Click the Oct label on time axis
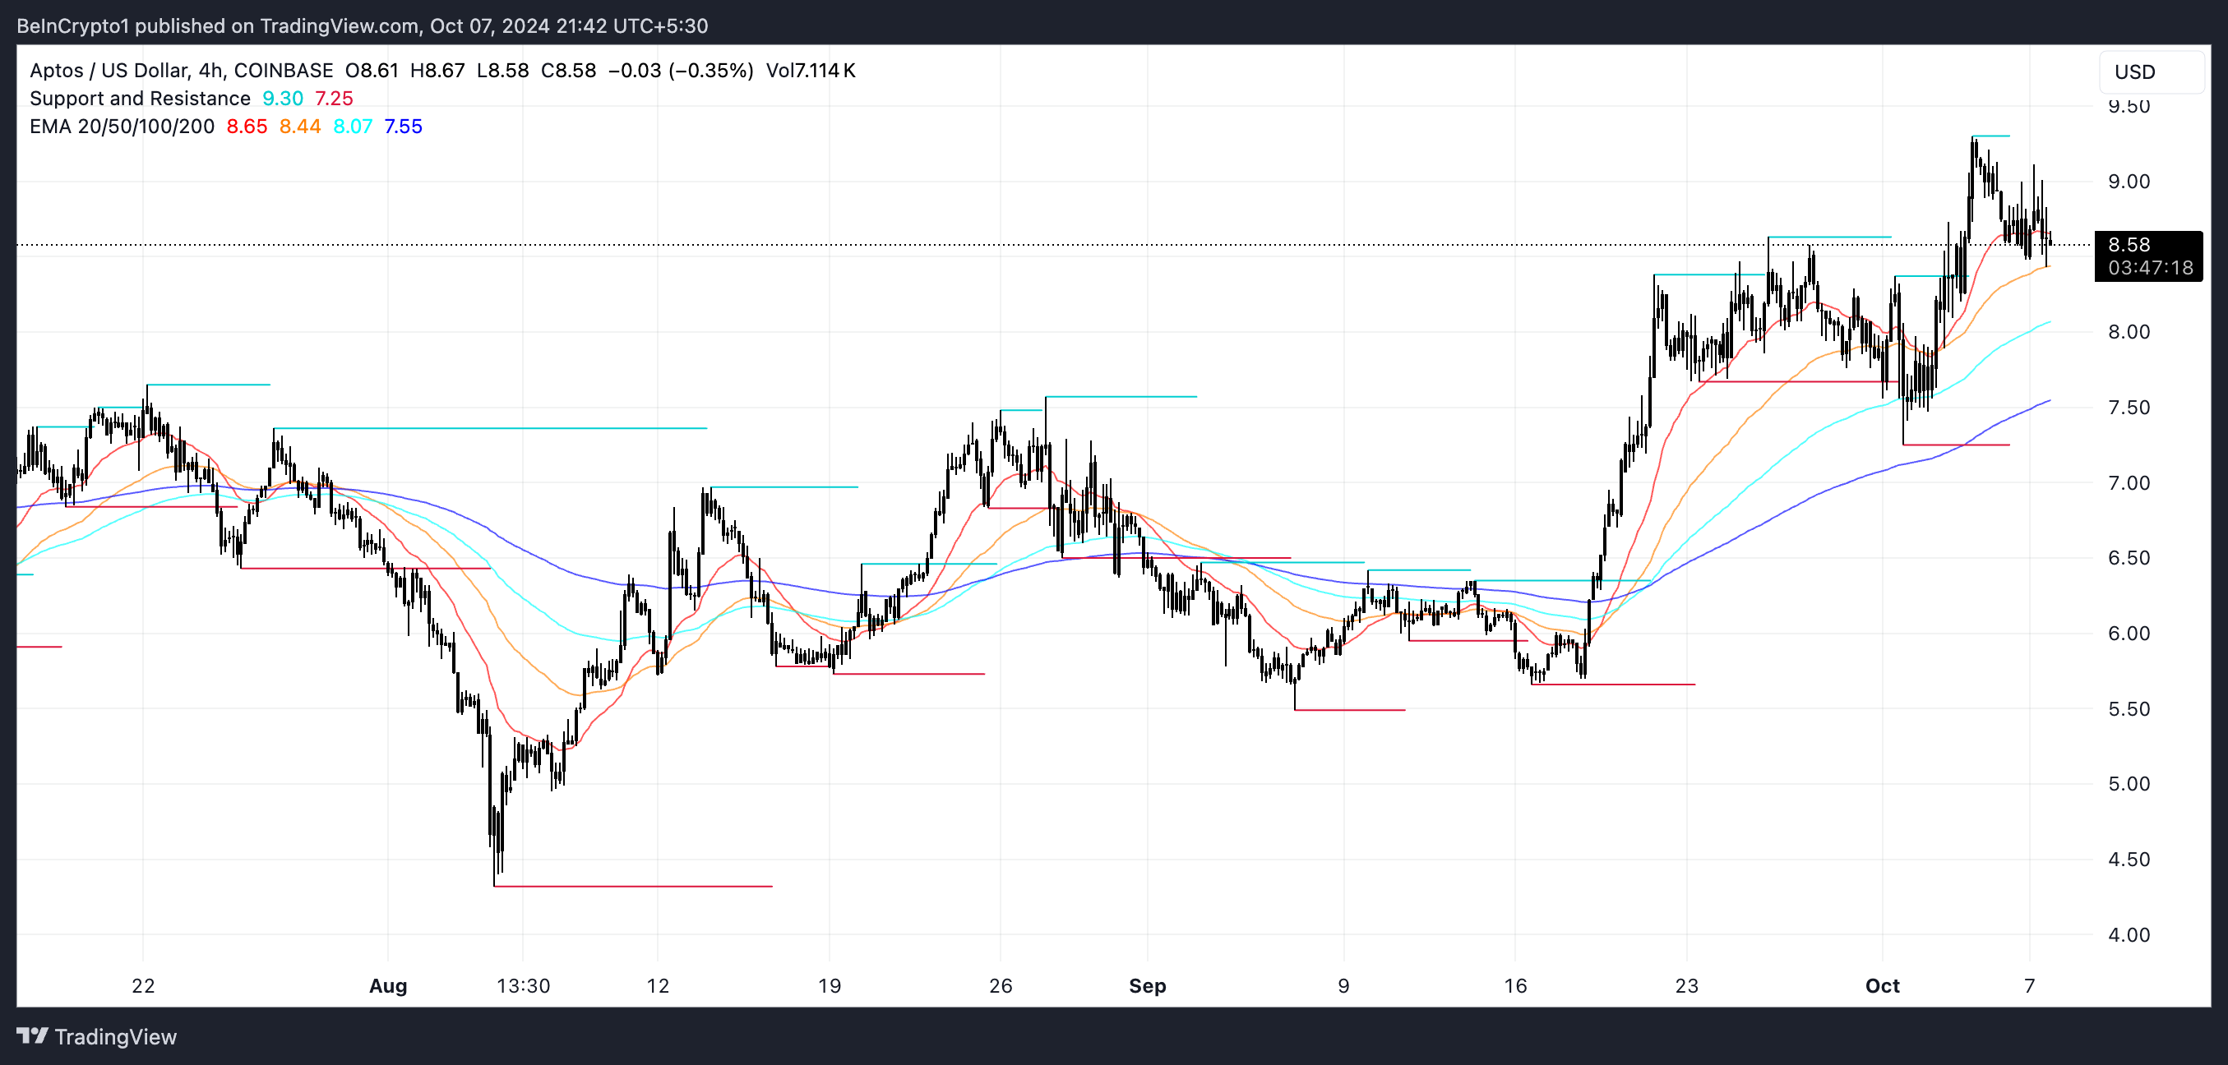This screenshot has height=1065, width=2228. click(x=1882, y=985)
